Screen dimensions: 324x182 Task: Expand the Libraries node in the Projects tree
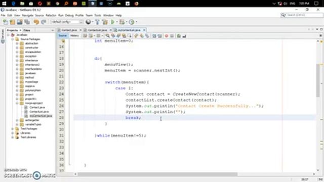click(x=13, y=133)
